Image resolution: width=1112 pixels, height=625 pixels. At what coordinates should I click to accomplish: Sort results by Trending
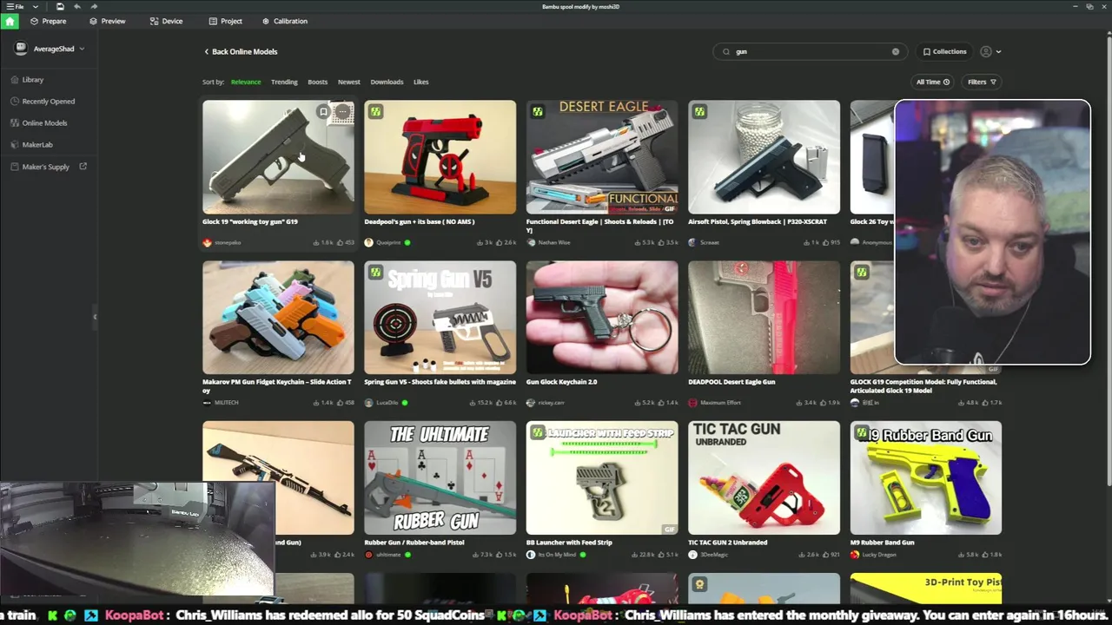point(284,82)
